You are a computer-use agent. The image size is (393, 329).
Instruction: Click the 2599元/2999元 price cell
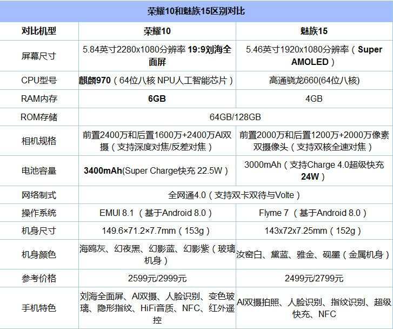tap(157, 278)
